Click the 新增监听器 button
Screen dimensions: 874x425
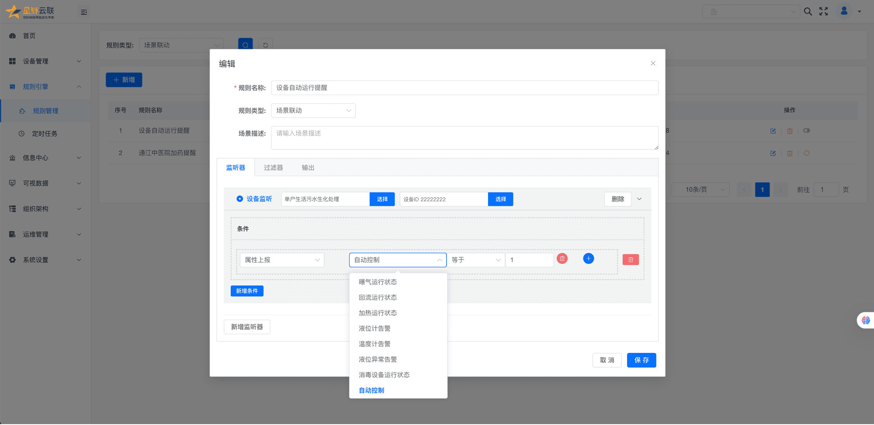pyautogui.click(x=247, y=327)
